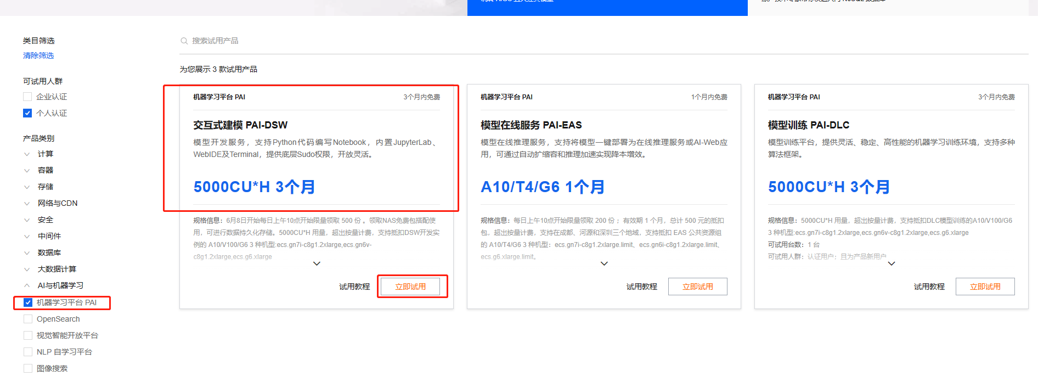
Task: Tick the 视觉智能开放平台 checkbox
Action: coord(28,335)
